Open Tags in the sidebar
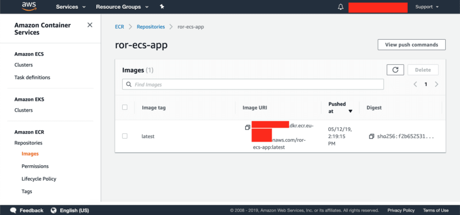The image size is (460, 215). pyautogui.click(x=27, y=191)
